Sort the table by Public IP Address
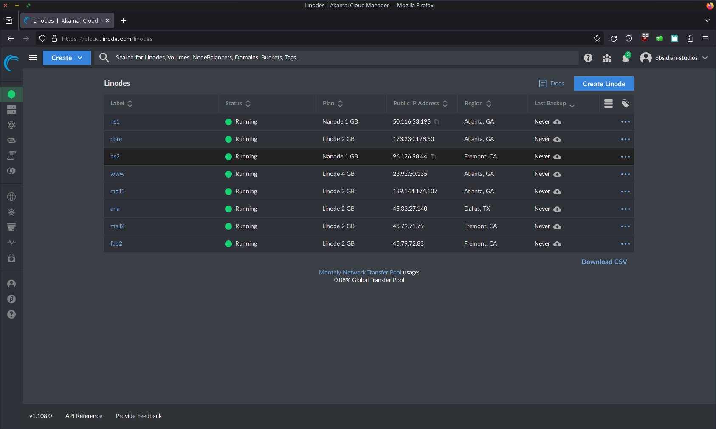This screenshot has height=429, width=716. click(x=420, y=104)
